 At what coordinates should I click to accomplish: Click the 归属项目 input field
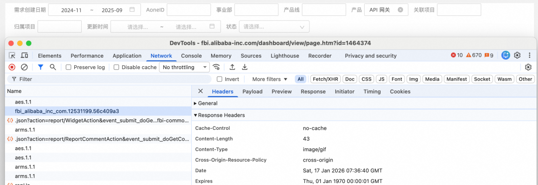pyautogui.click(x=60, y=26)
